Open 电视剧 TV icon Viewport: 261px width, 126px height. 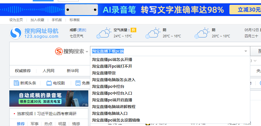click(49, 83)
